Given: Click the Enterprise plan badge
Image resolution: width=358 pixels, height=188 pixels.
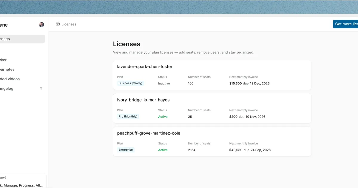Looking at the screenshot, I should tap(126, 150).
